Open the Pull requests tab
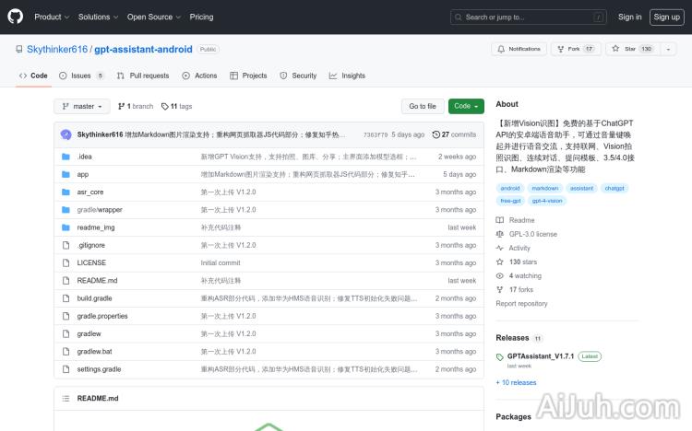This screenshot has width=692, height=431. tap(143, 76)
